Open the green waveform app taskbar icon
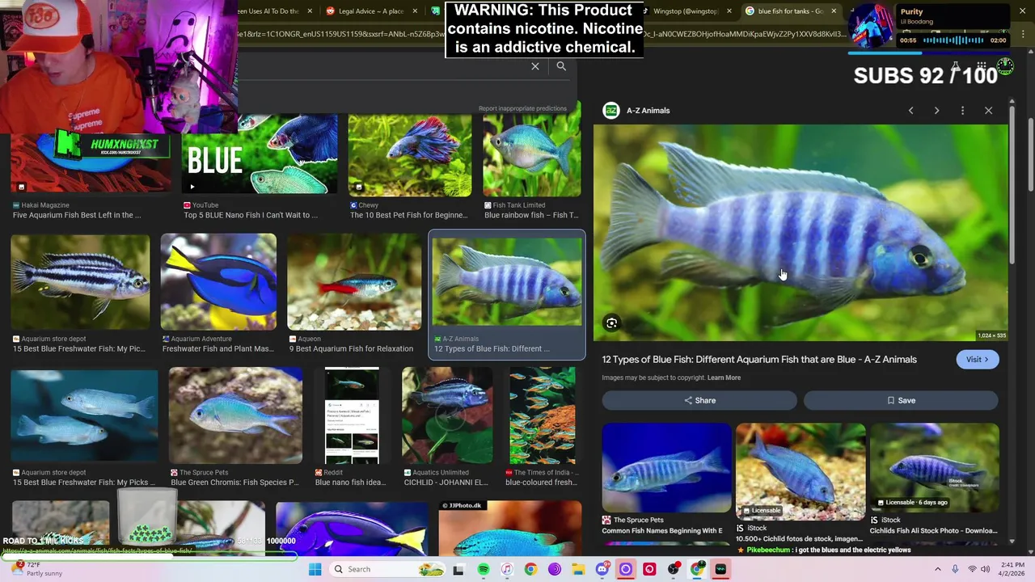Image resolution: width=1035 pixels, height=582 pixels. [x=720, y=569]
